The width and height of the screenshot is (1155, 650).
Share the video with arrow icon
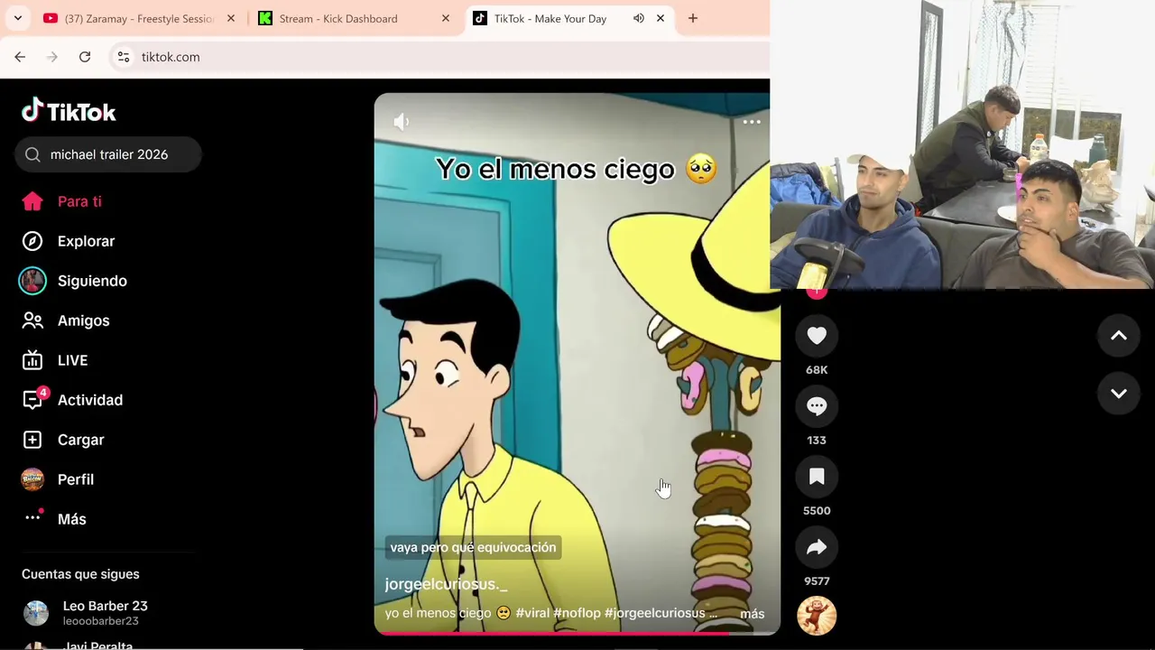(x=817, y=547)
